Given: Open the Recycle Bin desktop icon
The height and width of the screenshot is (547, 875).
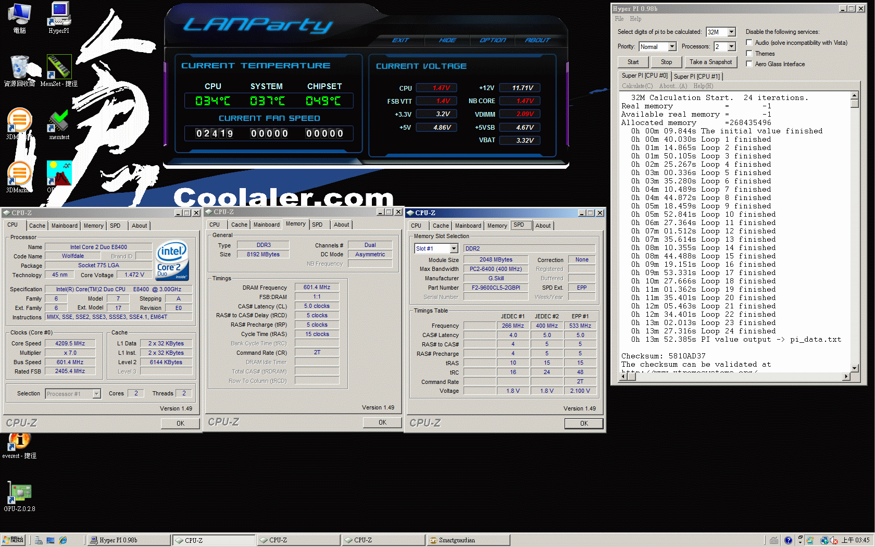Looking at the screenshot, I should 19,70.
